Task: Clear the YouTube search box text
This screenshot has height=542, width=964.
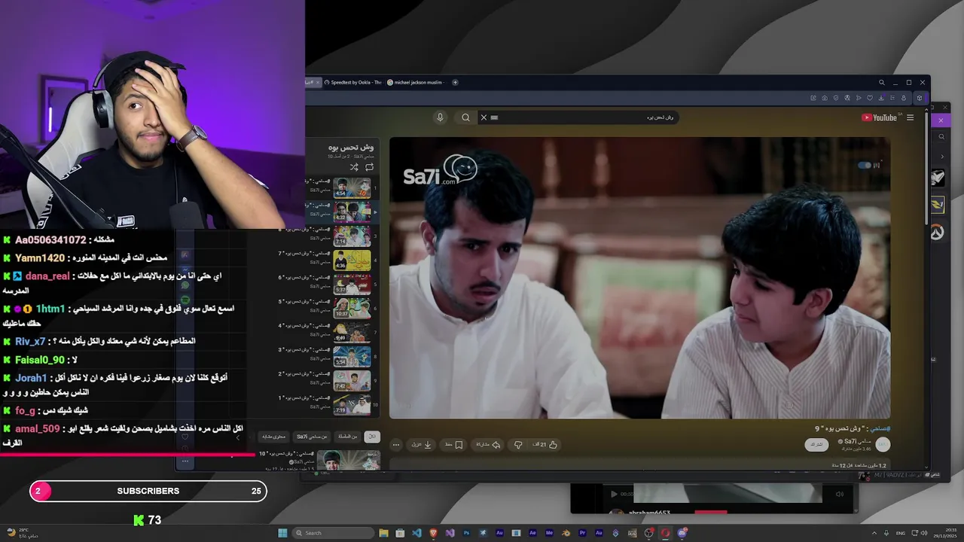Action: click(484, 117)
